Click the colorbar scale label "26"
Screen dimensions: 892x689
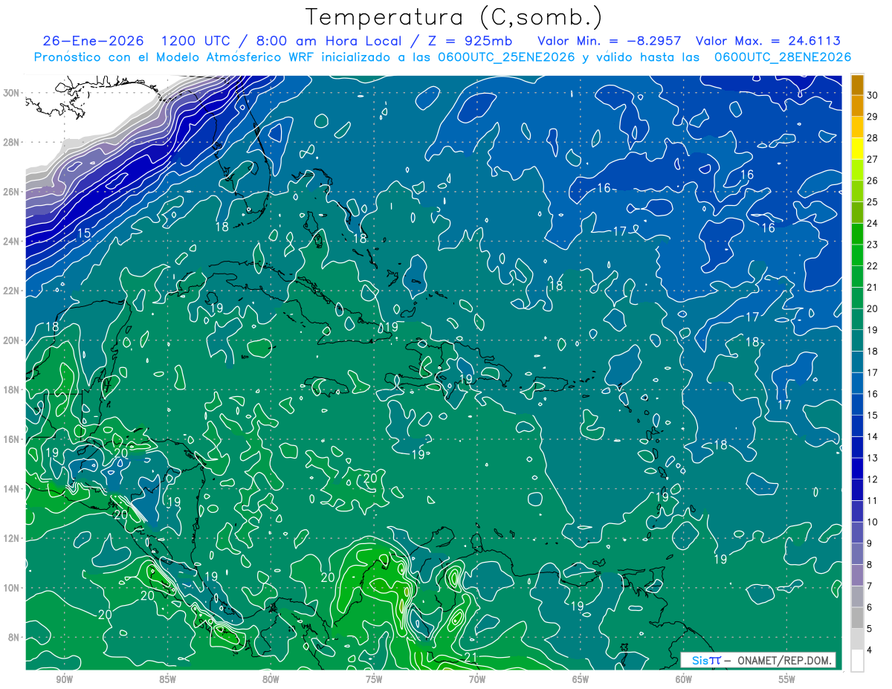873,180
